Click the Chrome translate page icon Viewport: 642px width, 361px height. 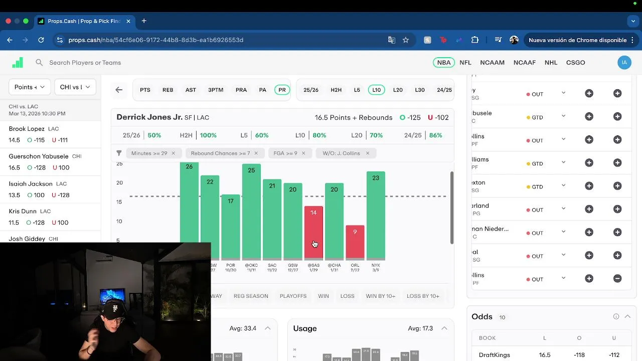tap(392, 40)
